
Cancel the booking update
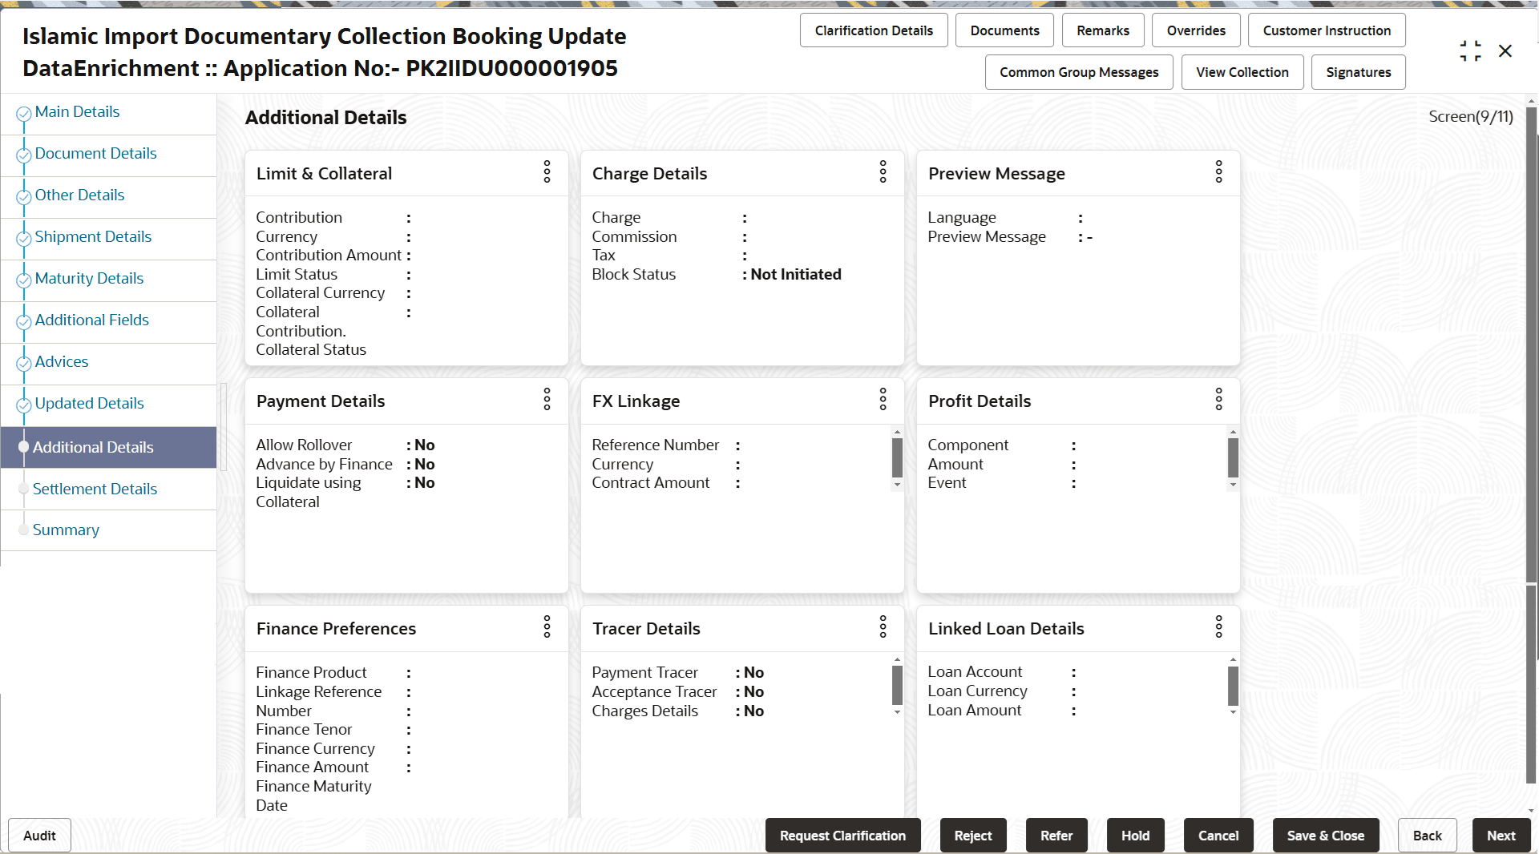pos(1218,836)
